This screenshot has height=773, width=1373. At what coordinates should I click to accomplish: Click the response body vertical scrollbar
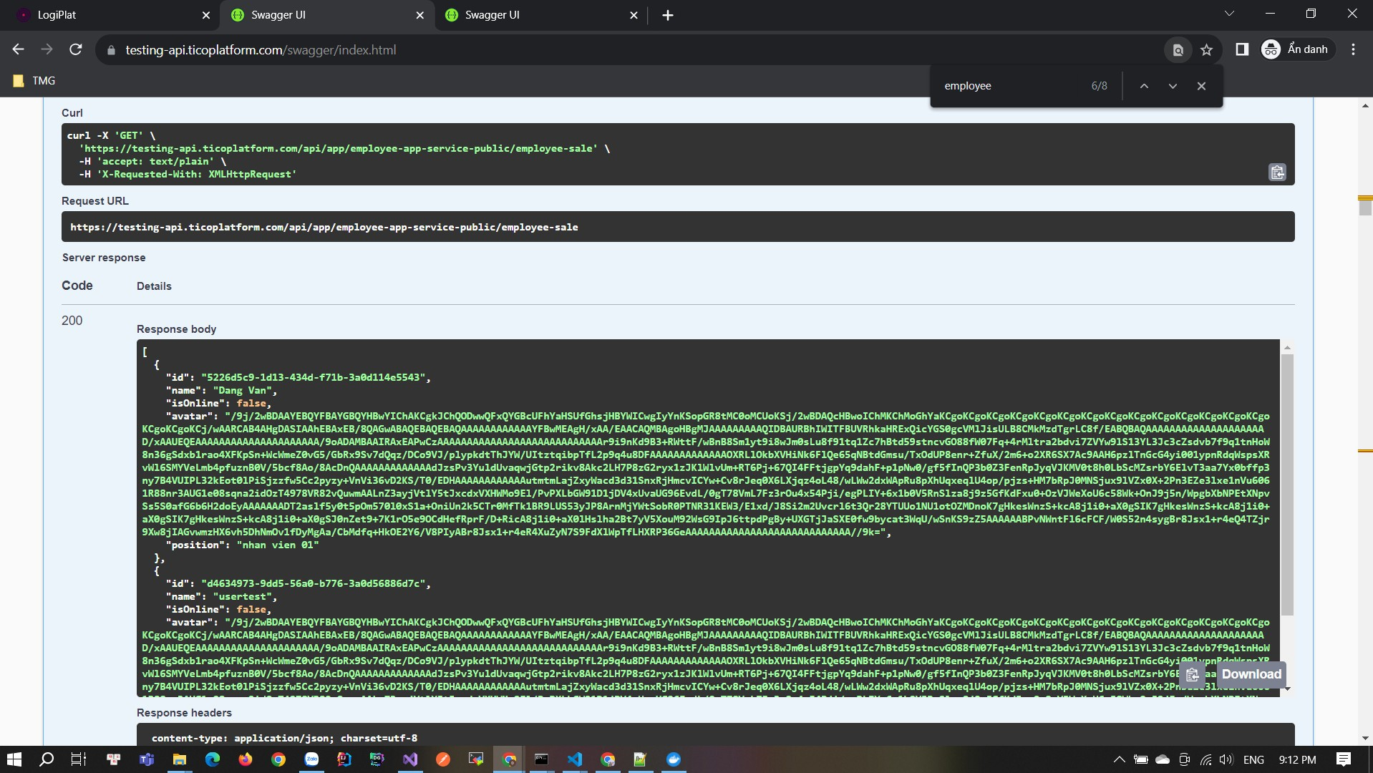[1286, 487]
